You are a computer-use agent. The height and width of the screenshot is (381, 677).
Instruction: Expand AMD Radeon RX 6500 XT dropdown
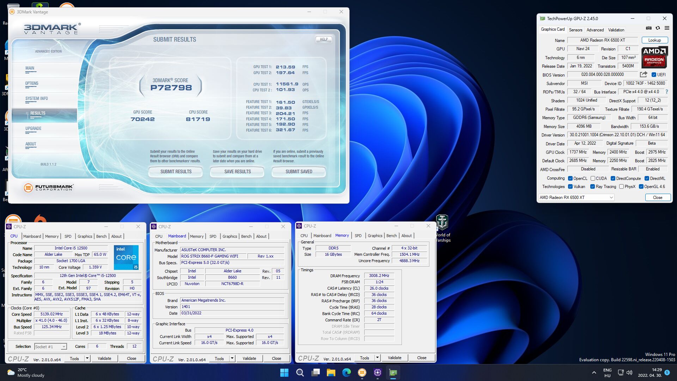click(x=611, y=198)
